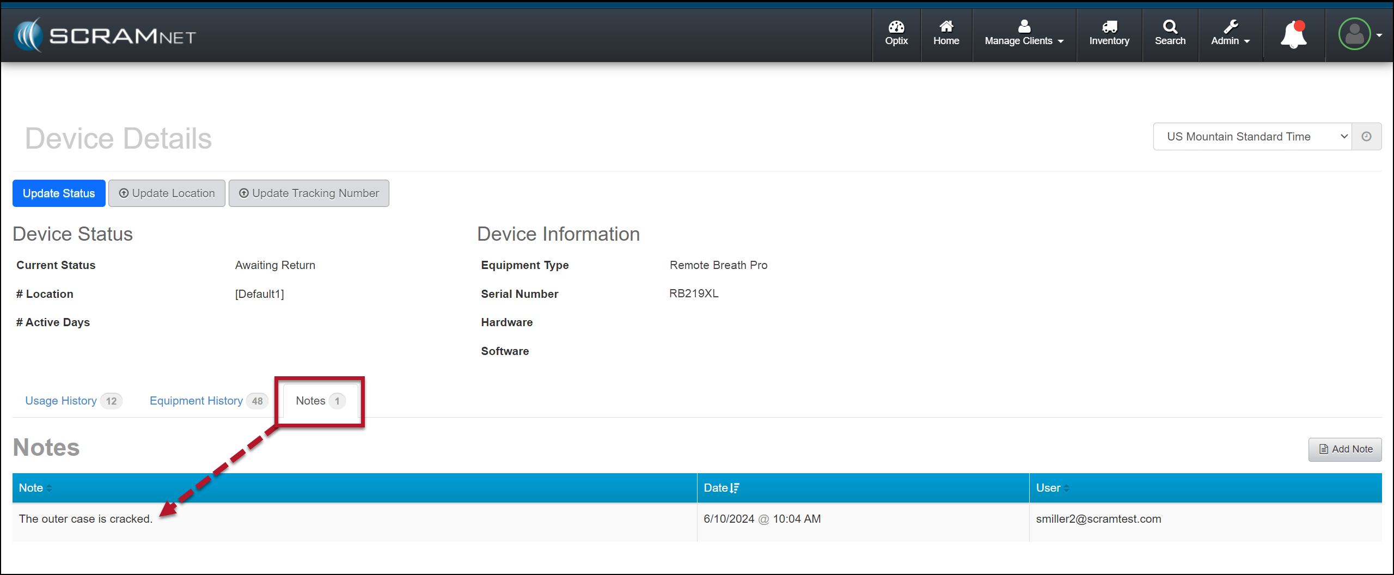Image resolution: width=1394 pixels, height=575 pixels.
Task: Click the Update Location button
Action: click(x=167, y=193)
